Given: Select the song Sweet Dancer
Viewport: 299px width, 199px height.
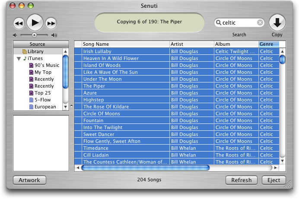Looking at the screenshot, I should coord(99,134).
